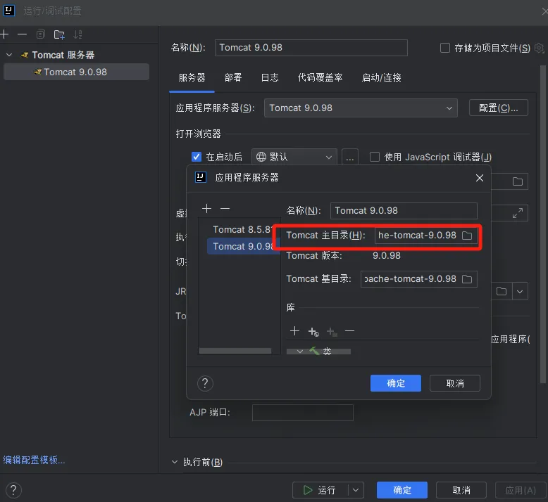Tick the 存储为项目文件 checkbox

click(x=444, y=48)
